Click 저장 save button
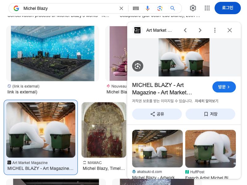Screen dimensions: 247x185 point(210,114)
